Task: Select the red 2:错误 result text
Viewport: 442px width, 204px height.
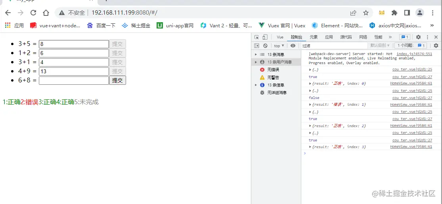Action: tap(29, 102)
